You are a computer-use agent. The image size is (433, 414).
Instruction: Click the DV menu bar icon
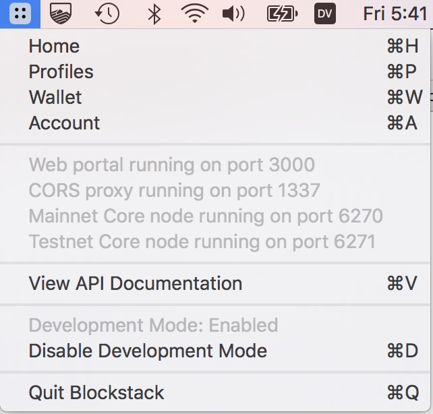[325, 13]
